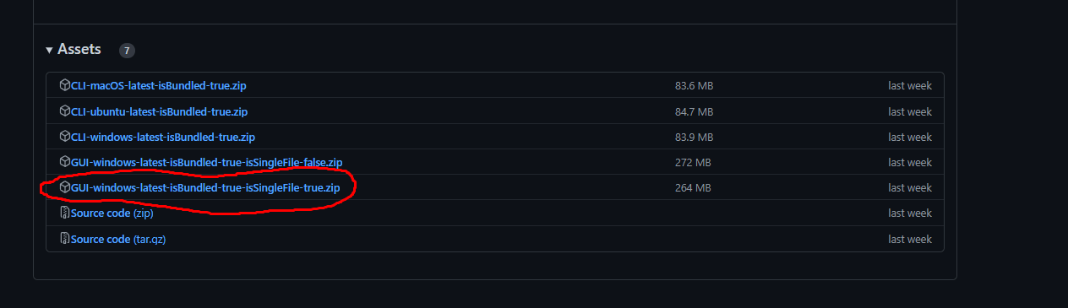
Task: Click the Source code (tar.gz) file icon
Action: pos(65,239)
